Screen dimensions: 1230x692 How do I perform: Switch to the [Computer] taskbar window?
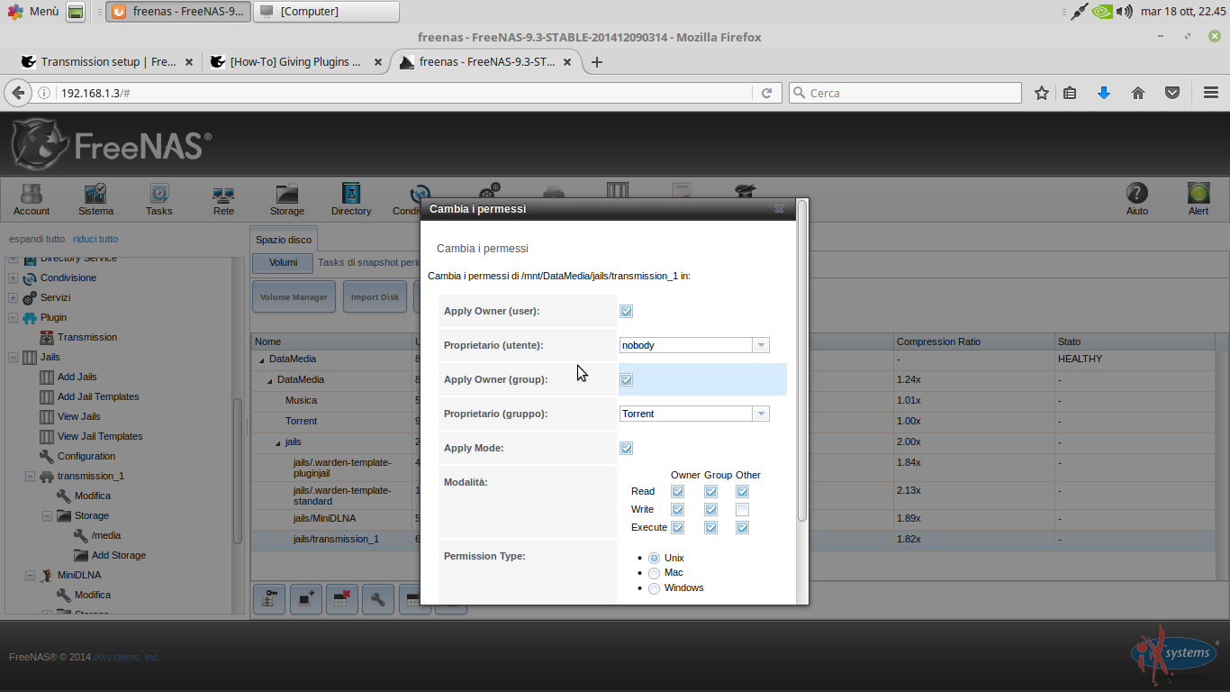coord(327,12)
